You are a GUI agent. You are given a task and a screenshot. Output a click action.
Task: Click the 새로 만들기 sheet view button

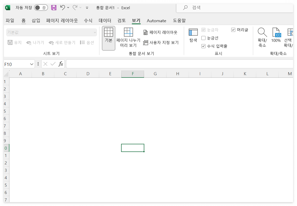point(62,43)
